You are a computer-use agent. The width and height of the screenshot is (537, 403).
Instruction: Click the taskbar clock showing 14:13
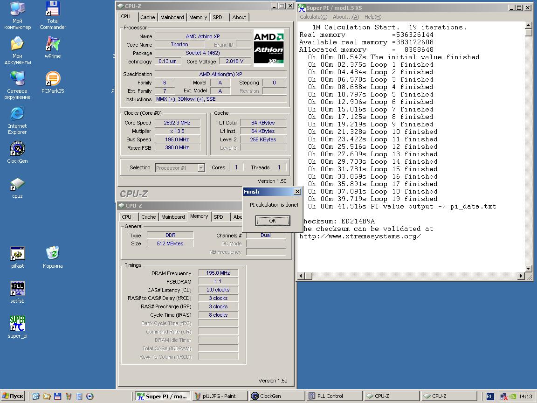pyautogui.click(x=525, y=396)
